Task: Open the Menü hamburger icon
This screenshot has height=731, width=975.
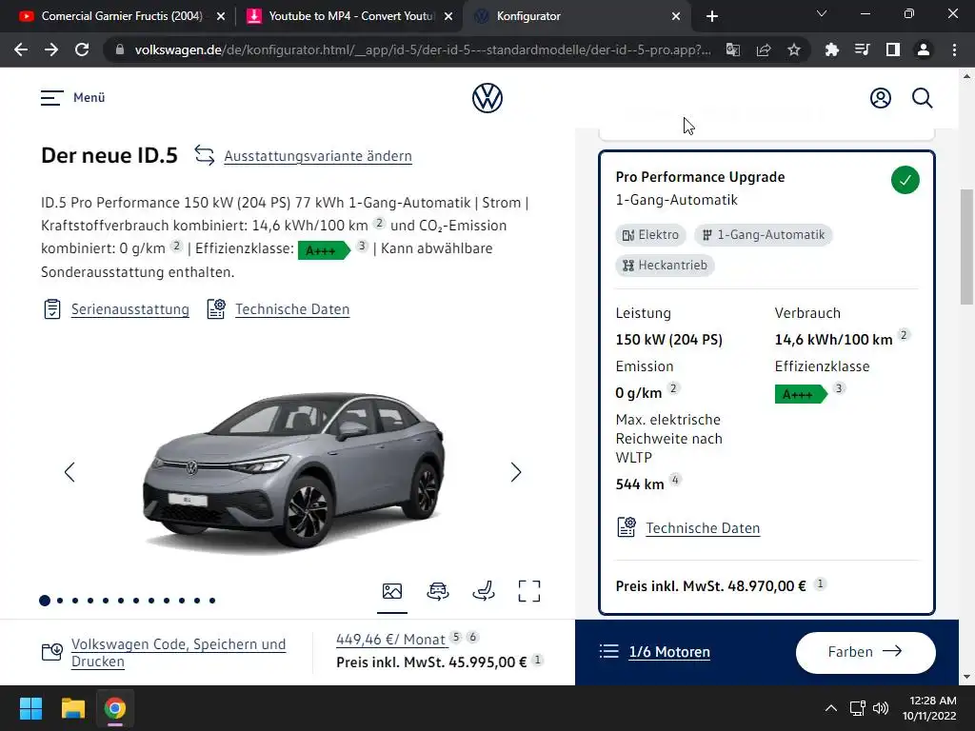Action: coord(51,98)
